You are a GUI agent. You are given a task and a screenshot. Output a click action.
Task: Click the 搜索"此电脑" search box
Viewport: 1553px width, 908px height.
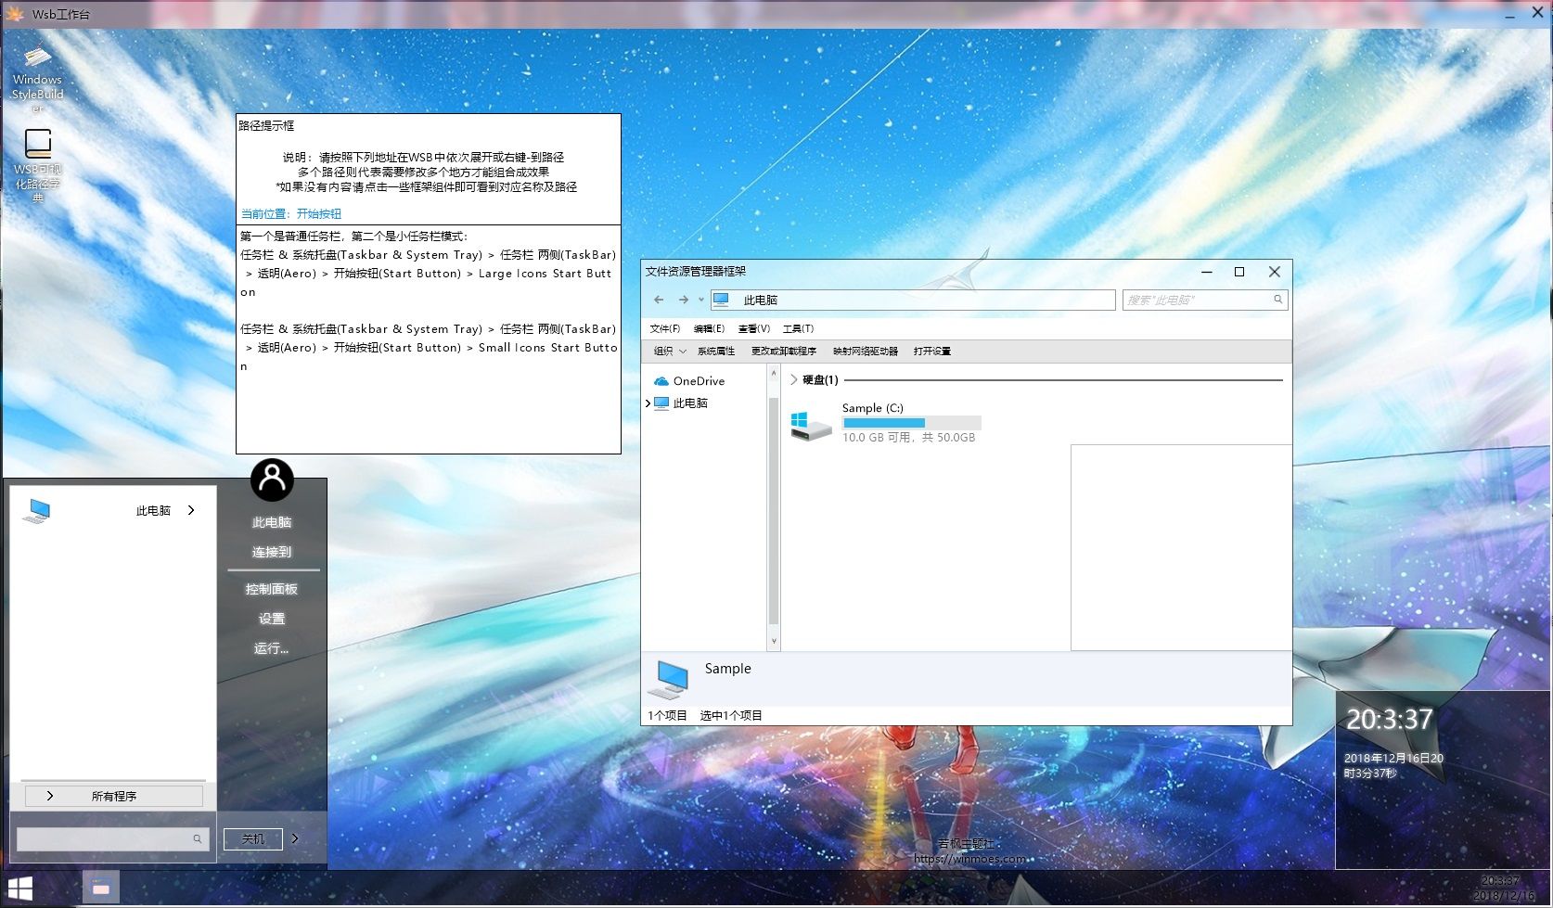[x=1205, y=300]
